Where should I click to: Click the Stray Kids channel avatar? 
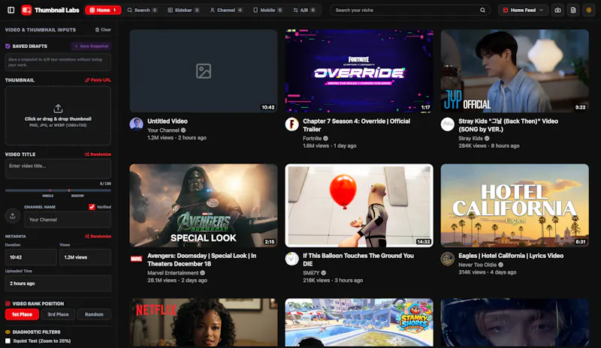point(447,124)
